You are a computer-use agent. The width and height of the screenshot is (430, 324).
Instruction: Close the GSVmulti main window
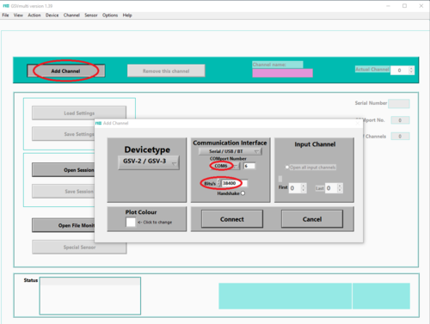pos(421,6)
